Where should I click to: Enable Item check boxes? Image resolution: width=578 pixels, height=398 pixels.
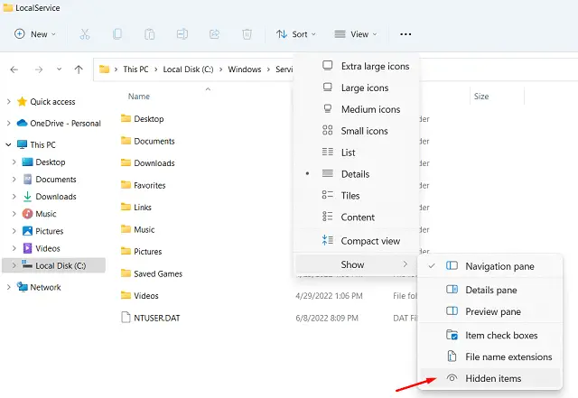coord(489,336)
